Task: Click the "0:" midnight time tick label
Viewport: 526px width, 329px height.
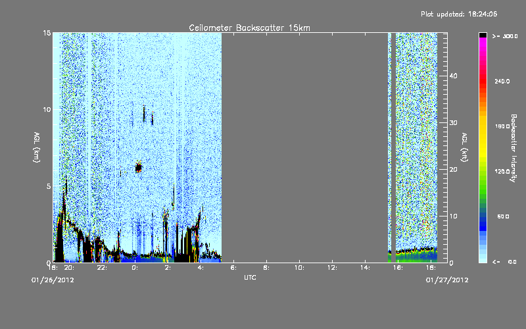Action: 135,268
